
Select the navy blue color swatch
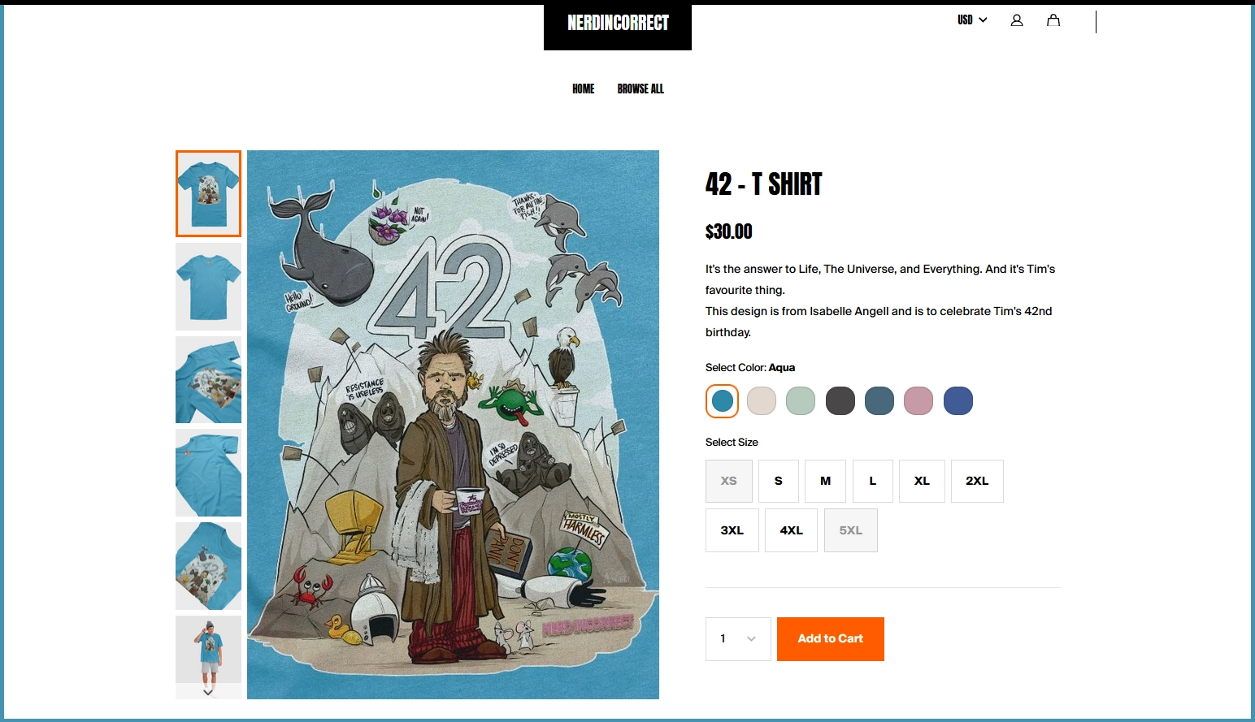point(958,400)
